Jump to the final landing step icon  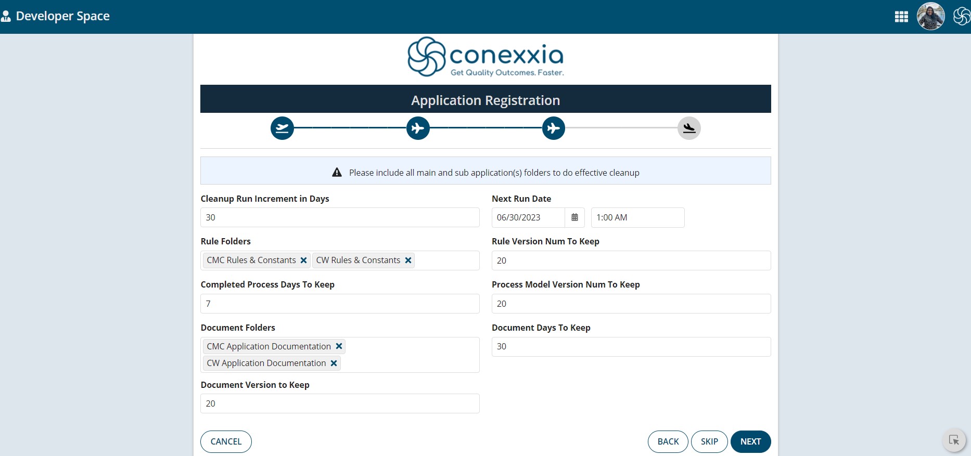(x=689, y=128)
